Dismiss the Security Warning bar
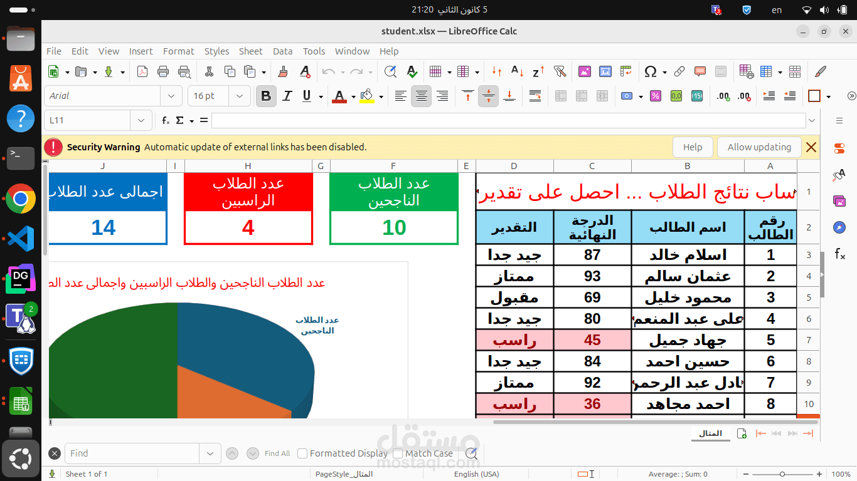 tap(811, 147)
